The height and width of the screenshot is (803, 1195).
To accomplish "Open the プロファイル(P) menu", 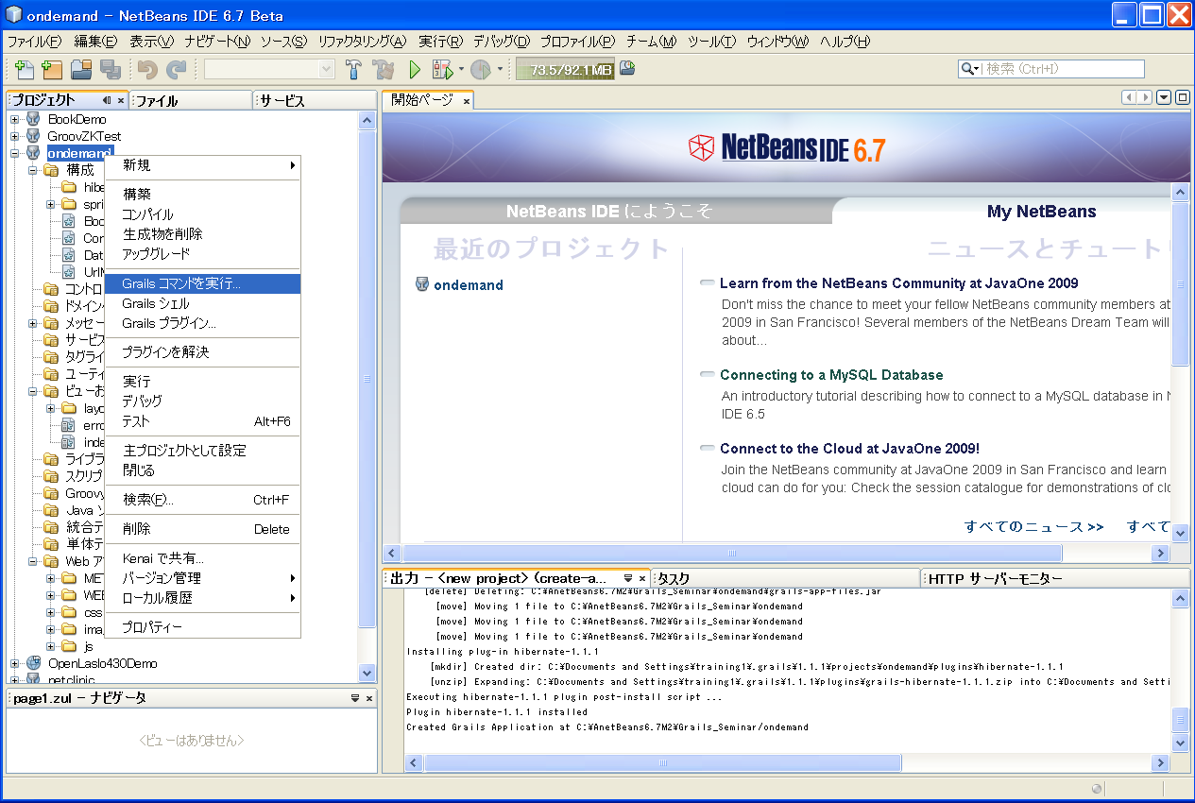I will tap(577, 42).
